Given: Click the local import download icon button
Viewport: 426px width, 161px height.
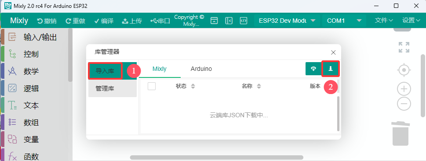Looking at the screenshot, I should [x=331, y=69].
